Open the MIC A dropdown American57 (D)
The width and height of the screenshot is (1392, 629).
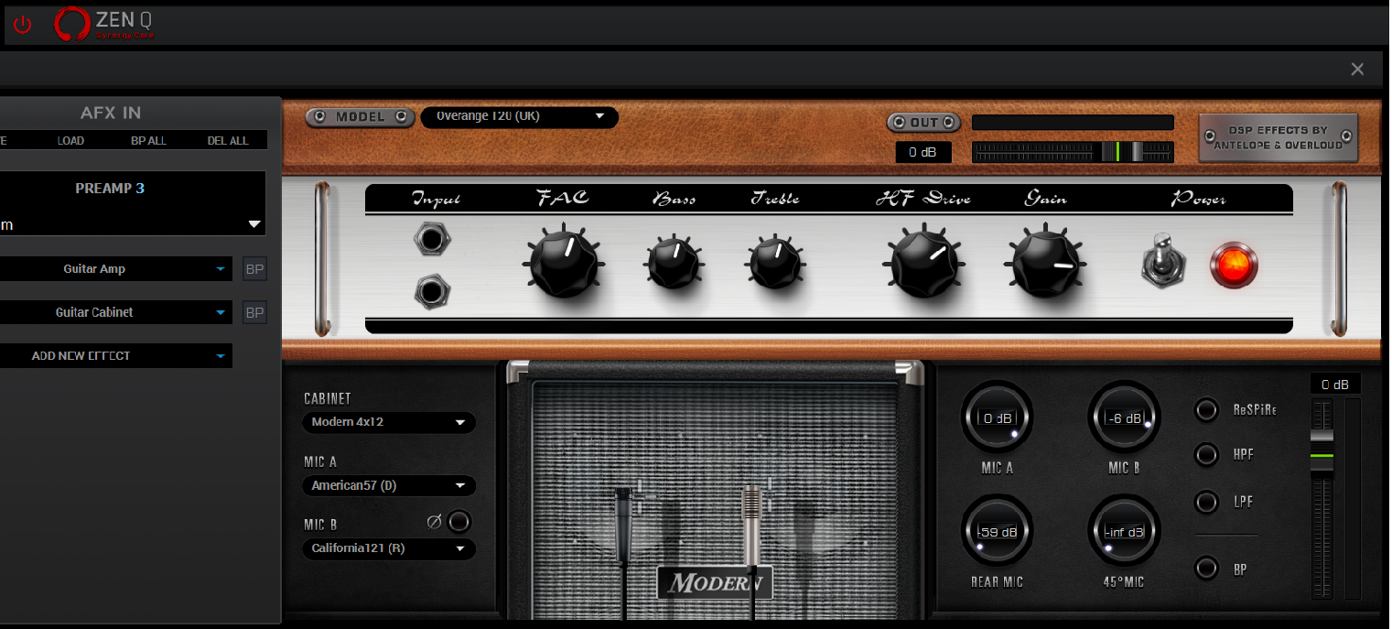(388, 485)
